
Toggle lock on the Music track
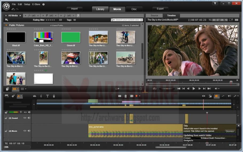click(x=6, y=131)
